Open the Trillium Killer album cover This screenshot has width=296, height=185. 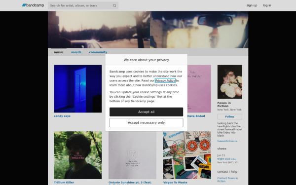coord(78,155)
